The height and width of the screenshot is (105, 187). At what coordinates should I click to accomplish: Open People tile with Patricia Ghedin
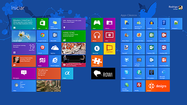click(24, 61)
